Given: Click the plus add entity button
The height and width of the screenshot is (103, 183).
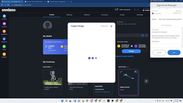Looking at the screenshot, I should 146,81.
